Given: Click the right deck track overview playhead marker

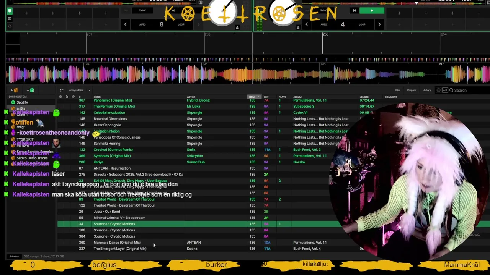Looking at the screenshot, I should [x=416, y=3].
